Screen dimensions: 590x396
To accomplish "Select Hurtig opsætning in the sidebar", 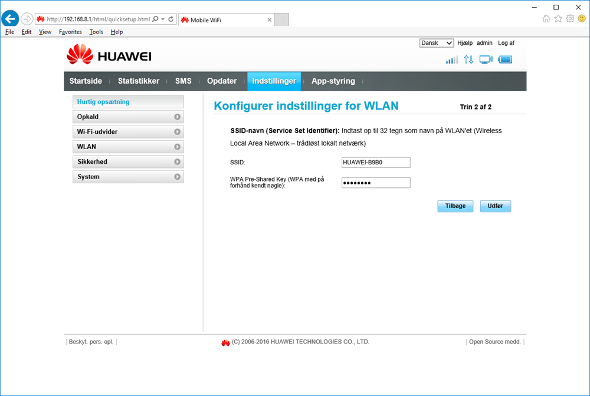I will click(128, 102).
